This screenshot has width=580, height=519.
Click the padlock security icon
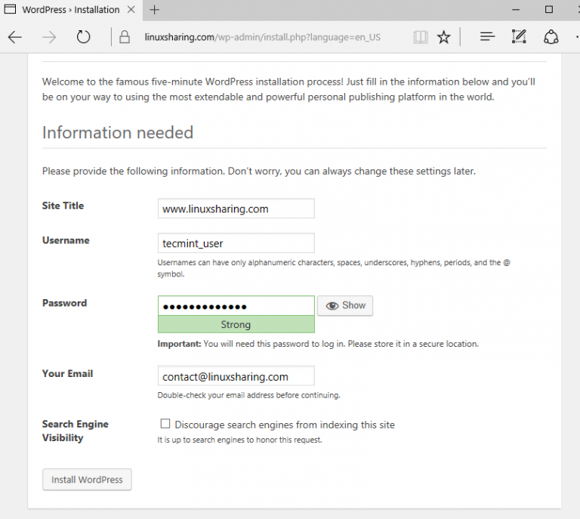(125, 37)
